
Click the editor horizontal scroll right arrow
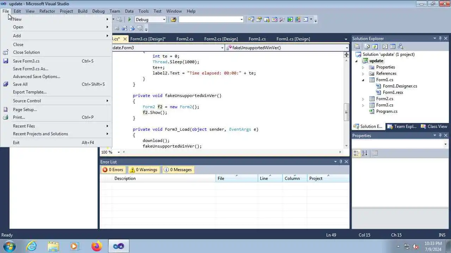pos(340,152)
